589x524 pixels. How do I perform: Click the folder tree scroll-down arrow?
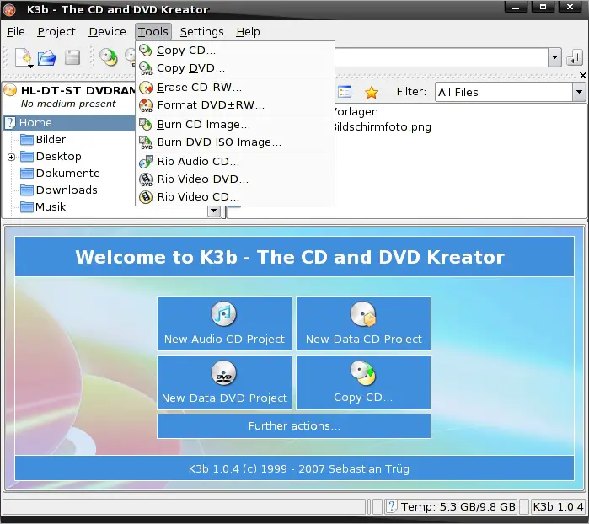point(214,211)
